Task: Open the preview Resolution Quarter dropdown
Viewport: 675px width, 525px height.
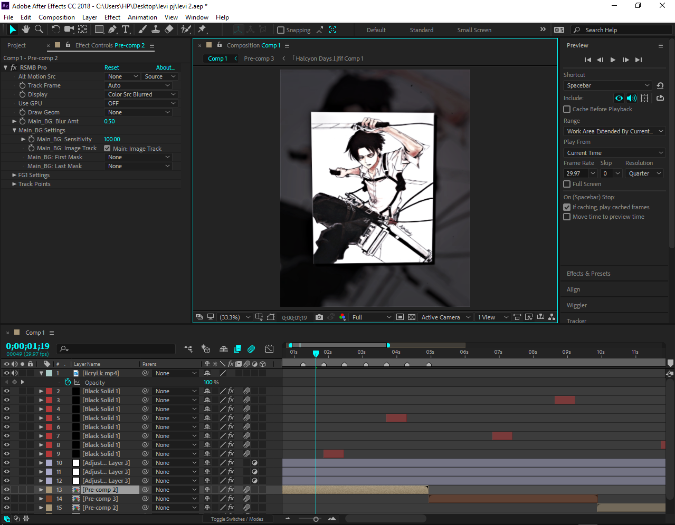Action: (644, 173)
